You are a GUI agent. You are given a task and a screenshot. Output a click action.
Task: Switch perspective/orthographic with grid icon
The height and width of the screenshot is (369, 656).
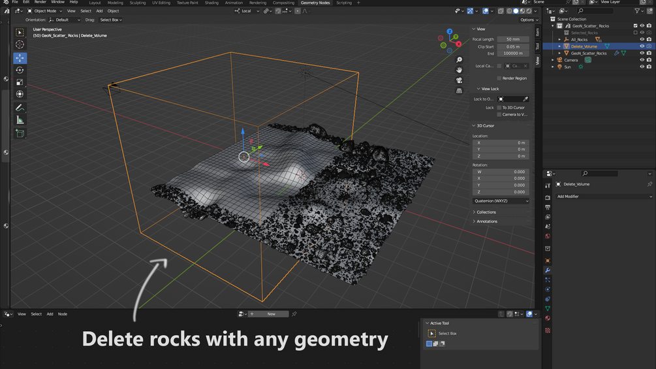click(x=459, y=90)
